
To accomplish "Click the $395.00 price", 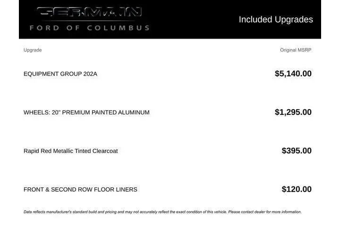I will click(297, 151).
